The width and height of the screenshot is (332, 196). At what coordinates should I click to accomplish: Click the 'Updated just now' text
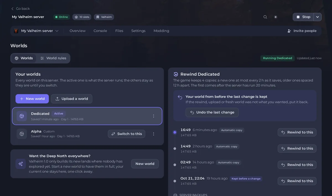coord(309,58)
